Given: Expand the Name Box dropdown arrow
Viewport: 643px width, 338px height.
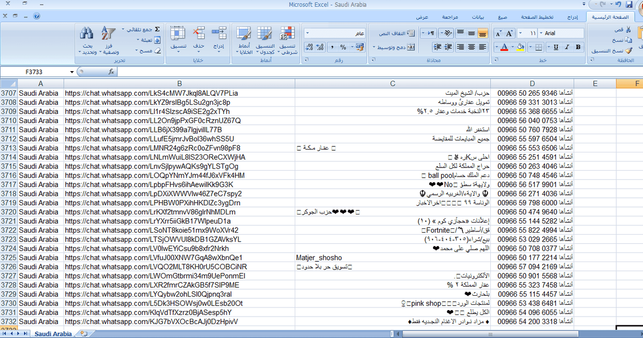Looking at the screenshot, I should coord(72,72).
